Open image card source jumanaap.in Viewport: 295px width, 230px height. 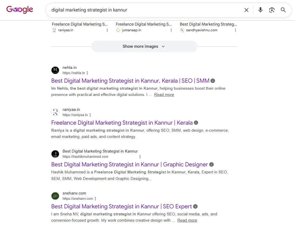click(132, 30)
